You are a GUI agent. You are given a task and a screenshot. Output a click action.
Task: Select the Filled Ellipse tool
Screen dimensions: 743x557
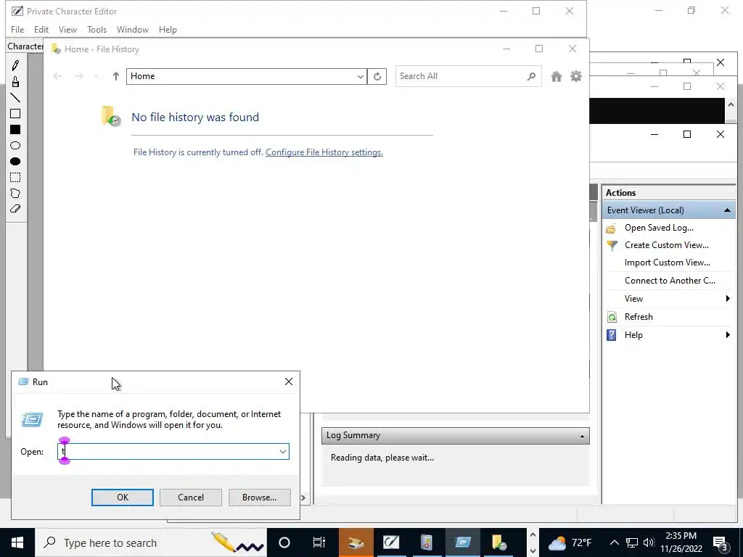point(15,162)
